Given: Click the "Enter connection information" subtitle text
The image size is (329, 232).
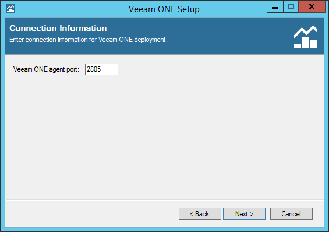Looking at the screenshot, I should 89,40.
